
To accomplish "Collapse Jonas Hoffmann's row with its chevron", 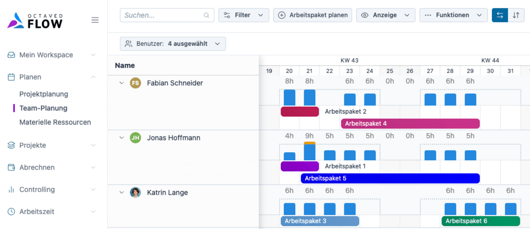I will pyautogui.click(x=122, y=138).
